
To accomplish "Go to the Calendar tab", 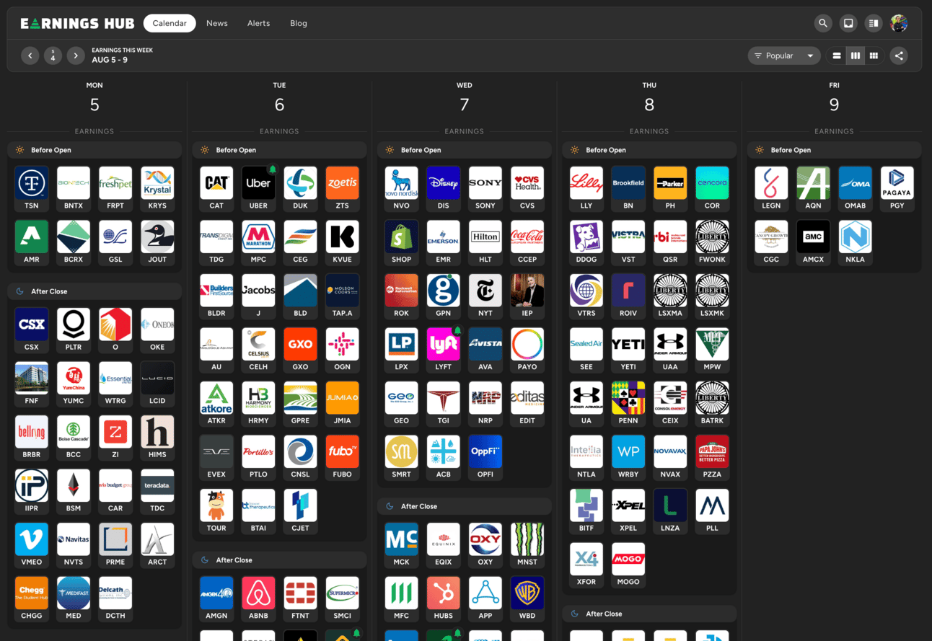I will pyautogui.click(x=170, y=23).
